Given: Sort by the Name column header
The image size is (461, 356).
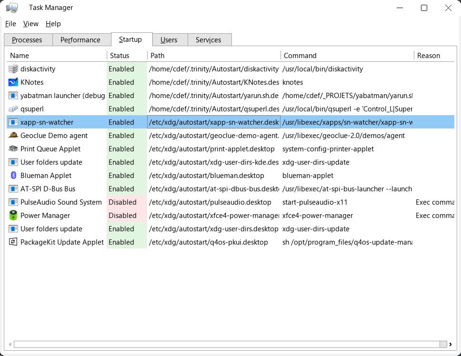Looking at the screenshot, I should [57, 56].
